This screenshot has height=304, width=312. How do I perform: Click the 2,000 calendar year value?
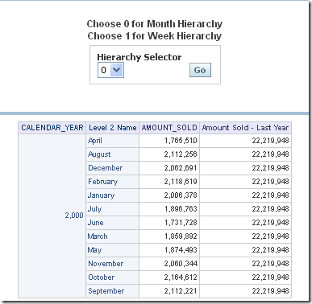(x=74, y=216)
